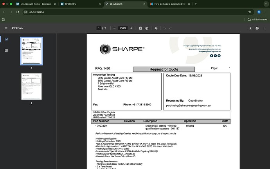
Task: Click the 7 Brisbane Rd address line
Action: point(106,84)
